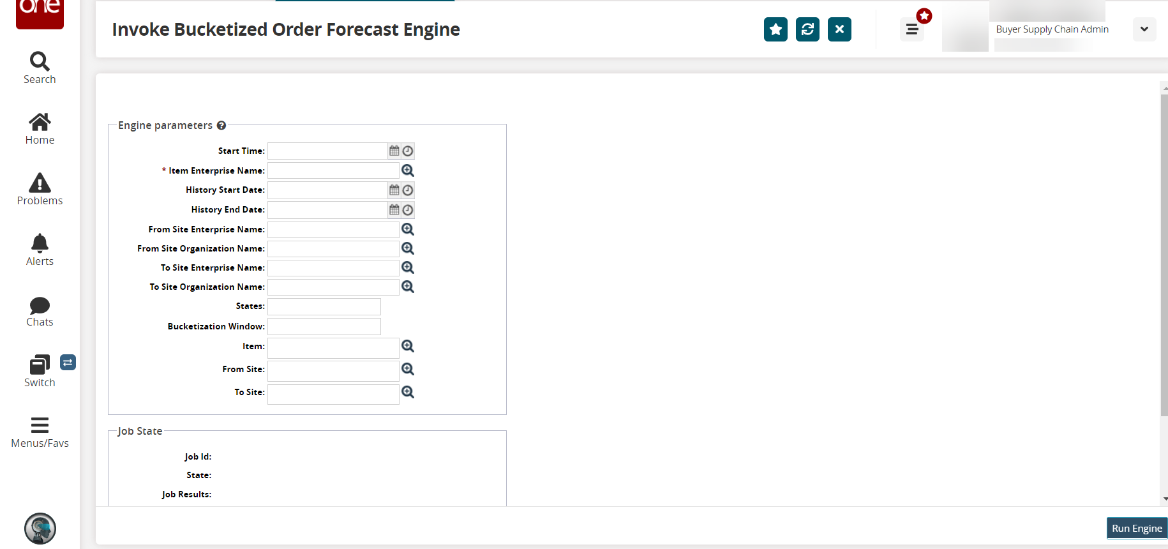
Task: Open calendar picker for Start Time
Action: click(394, 151)
